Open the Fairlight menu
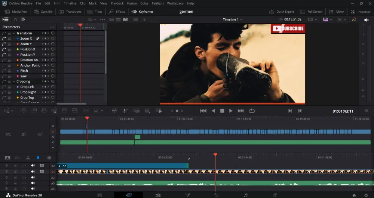Screen dimensions: 374x198 [158, 3]
